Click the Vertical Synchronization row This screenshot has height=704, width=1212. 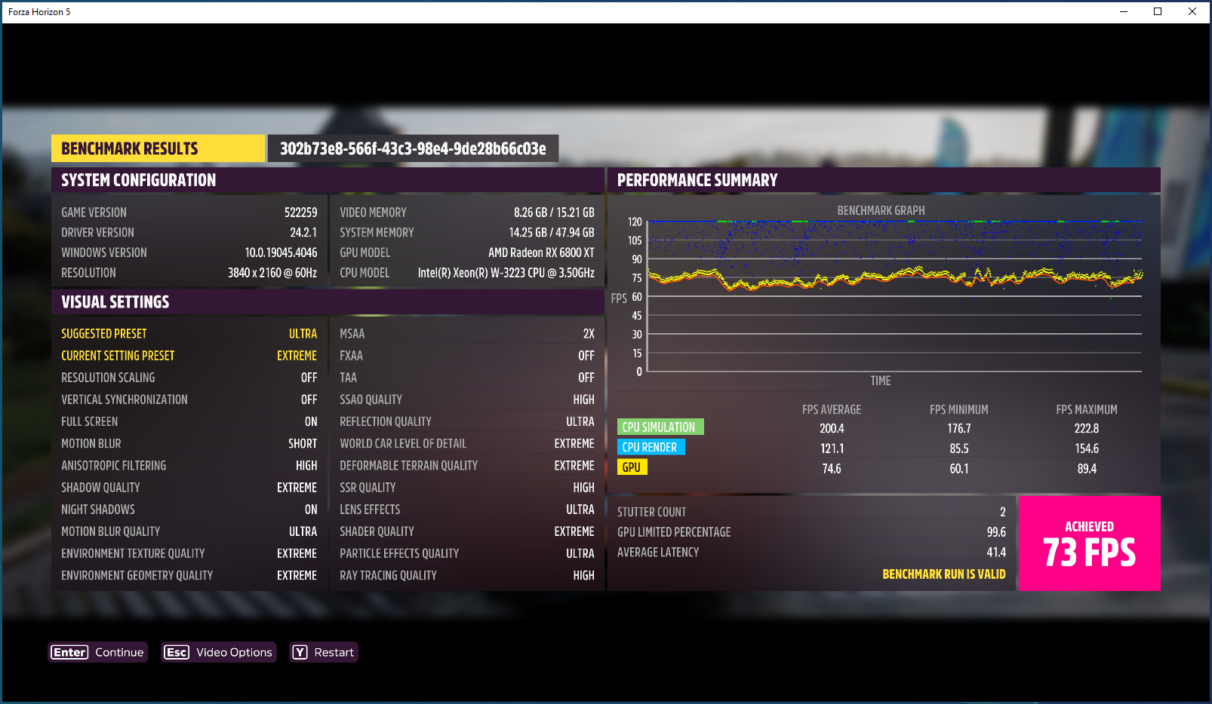click(x=189, y=399)
